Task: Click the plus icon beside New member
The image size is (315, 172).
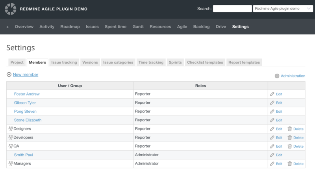Action: click(9, 75)
